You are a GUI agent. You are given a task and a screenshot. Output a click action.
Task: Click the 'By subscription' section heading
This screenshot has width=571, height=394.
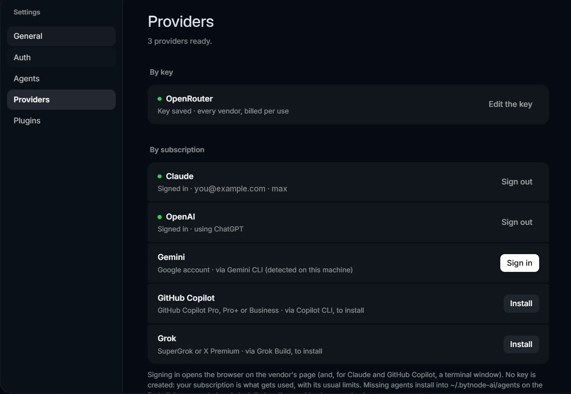[177, 150]
